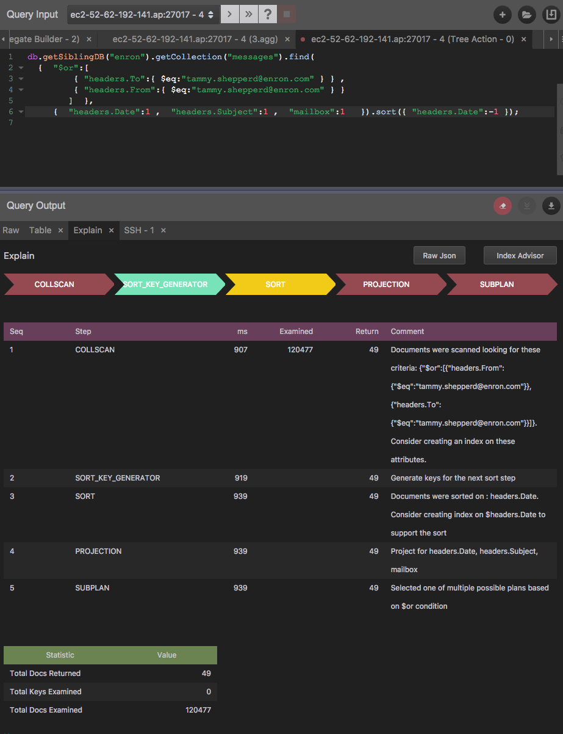Collapse the $or block on line 2
The height and width of the screenshot is (734, 563).
click(20, 67)
